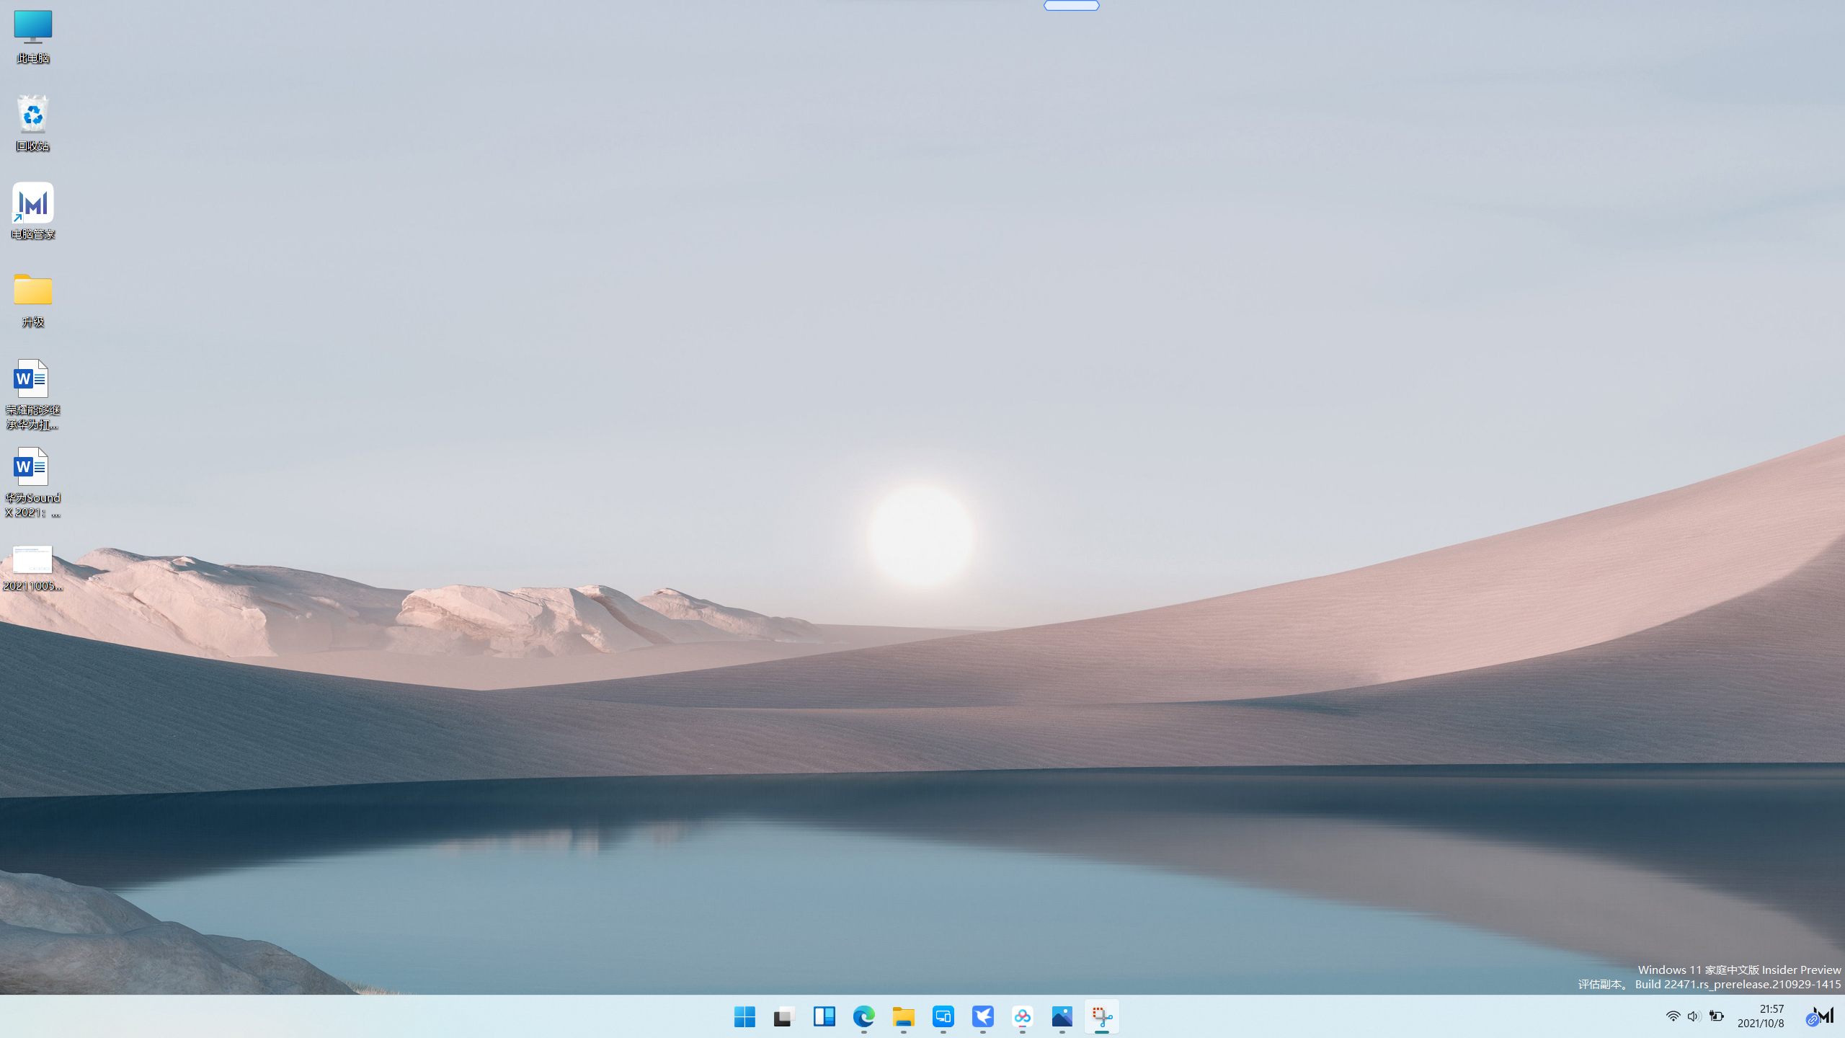
Task: Launch Microsoft Edge from taskbar
Action: coord(863,1016)
